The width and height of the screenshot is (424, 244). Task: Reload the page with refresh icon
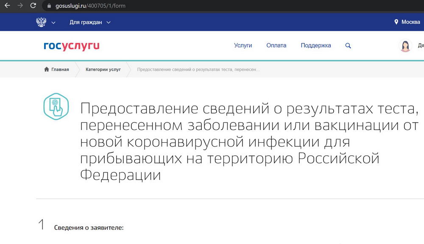point(33,6)
